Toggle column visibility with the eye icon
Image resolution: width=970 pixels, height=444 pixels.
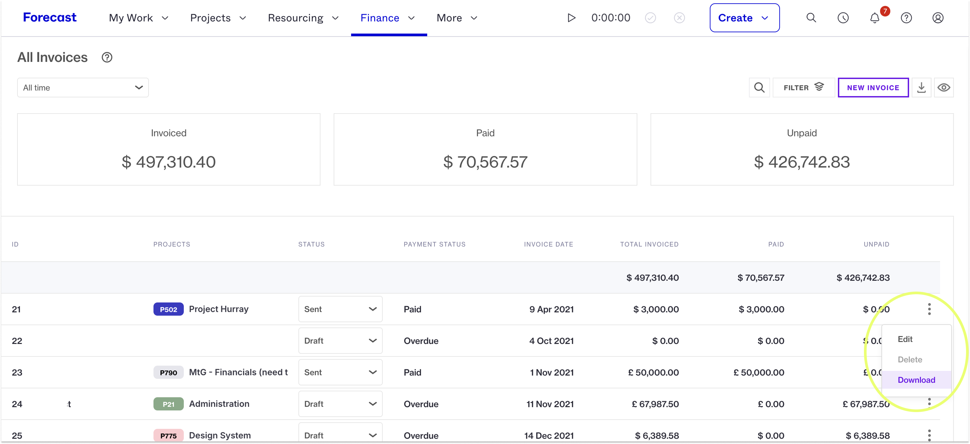[944, 88]
